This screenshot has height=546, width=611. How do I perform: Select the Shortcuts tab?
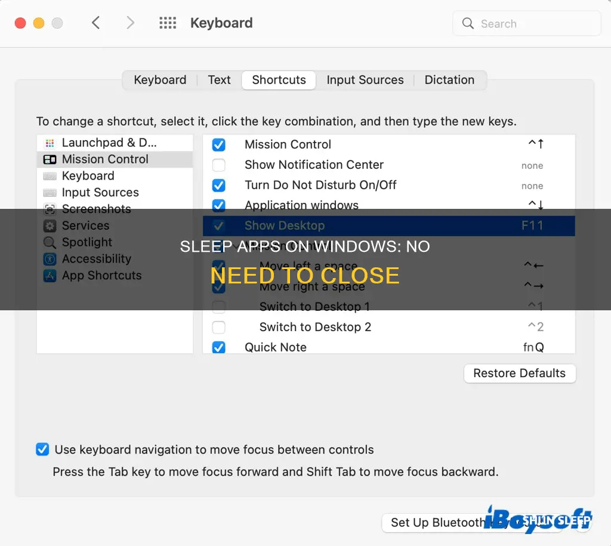click(279, 80)
